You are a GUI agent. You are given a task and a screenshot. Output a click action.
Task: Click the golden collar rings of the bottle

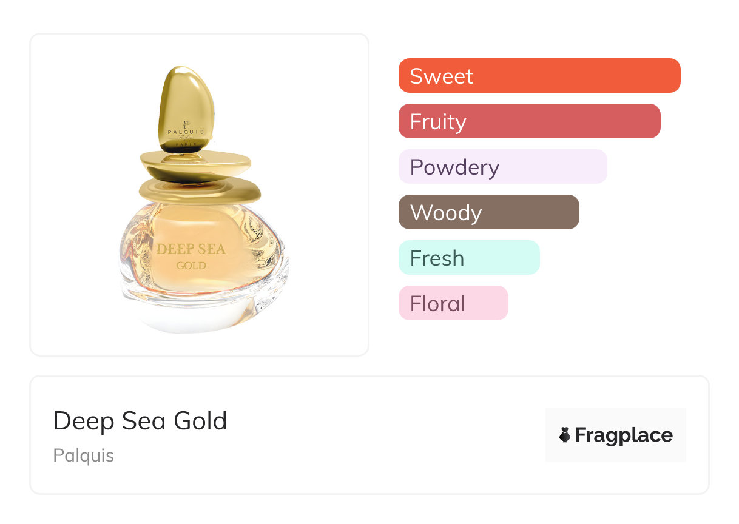[x=197, y=177]
